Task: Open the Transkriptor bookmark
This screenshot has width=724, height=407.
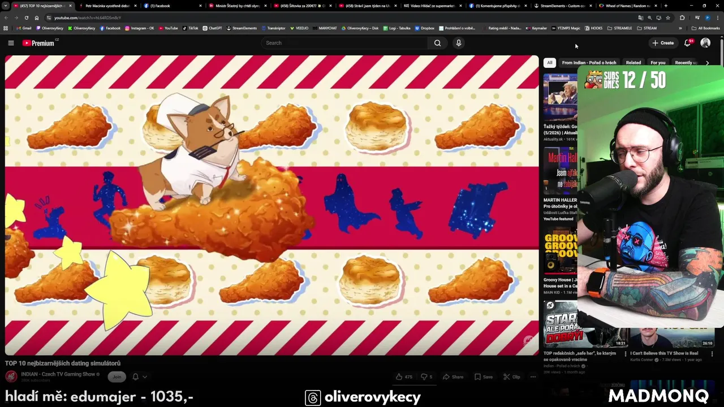Action: click(x=273, y=28)
